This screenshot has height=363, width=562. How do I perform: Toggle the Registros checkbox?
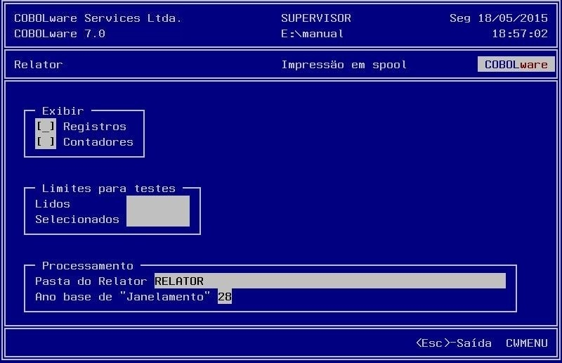tap(46, 126)
